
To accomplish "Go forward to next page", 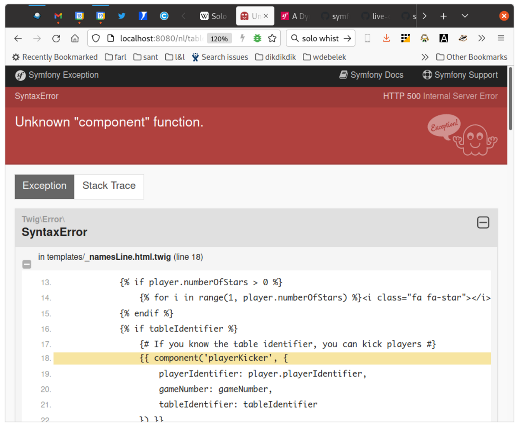I will point(37,38).
